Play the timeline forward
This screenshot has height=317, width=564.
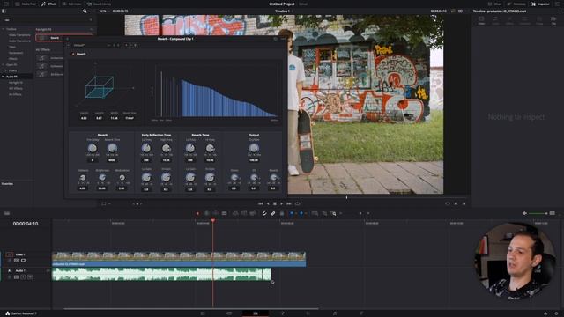[282, 203]
